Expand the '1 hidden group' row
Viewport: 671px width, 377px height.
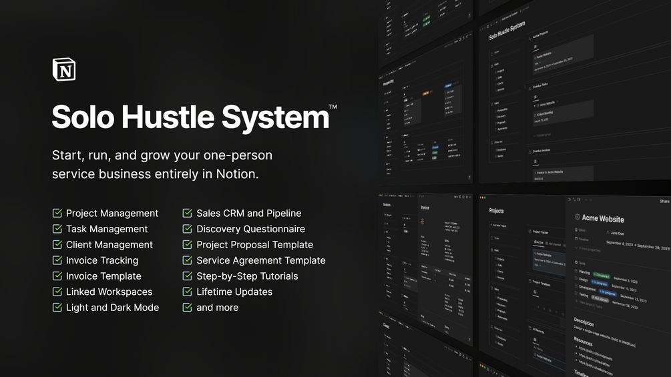pos(542,135)
